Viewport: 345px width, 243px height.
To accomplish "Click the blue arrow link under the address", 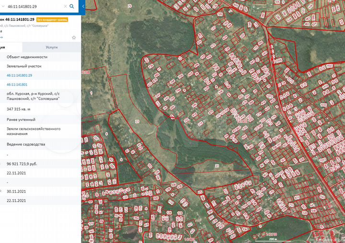I will coord(1,37).
